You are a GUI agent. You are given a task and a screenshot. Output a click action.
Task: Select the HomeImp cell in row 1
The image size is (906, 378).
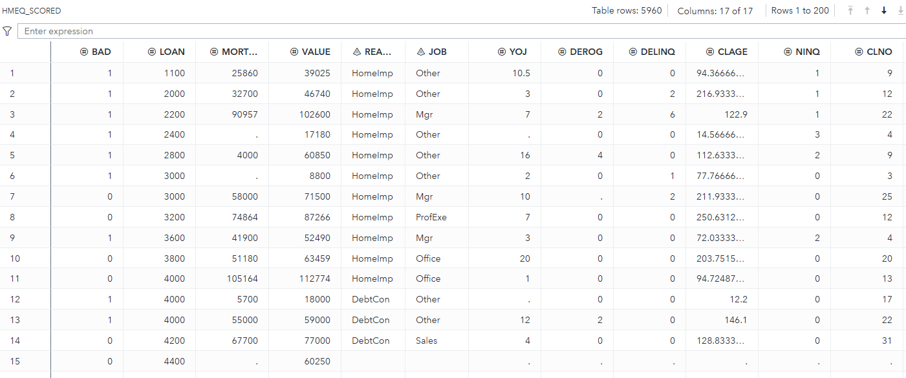point(372,73)
